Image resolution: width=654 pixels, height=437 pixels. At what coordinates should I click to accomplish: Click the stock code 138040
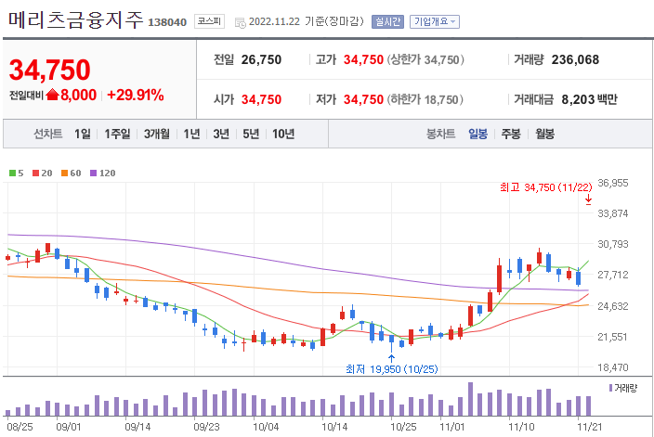pos(167,22)
